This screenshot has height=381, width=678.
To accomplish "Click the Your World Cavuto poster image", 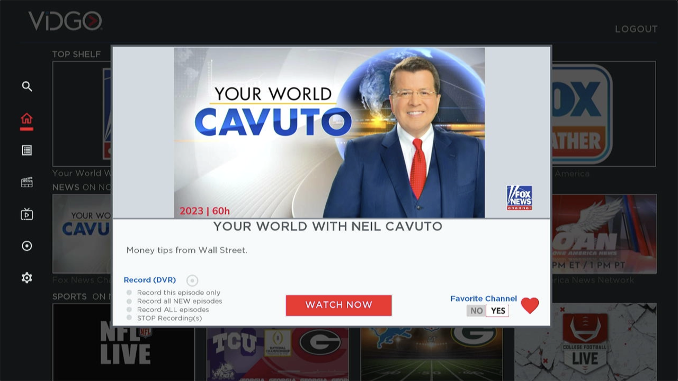I will point(329,133).
